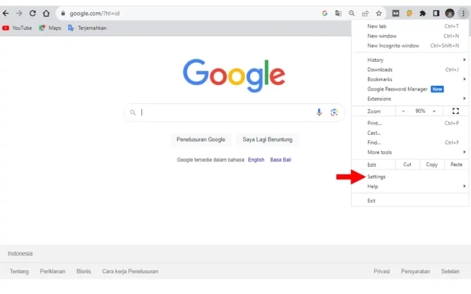This screenshot has width=471, height=294.
Task: Open Settings from the menu
Action: tap(410, 177)
